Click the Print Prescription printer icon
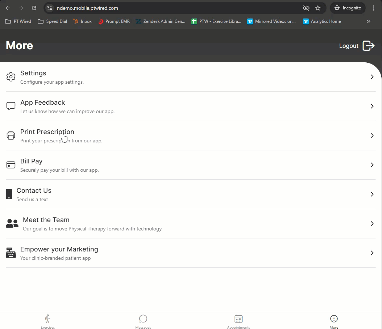Image resolution: width=382 pixels, height=329 pixels. click(x=11, y=136)
